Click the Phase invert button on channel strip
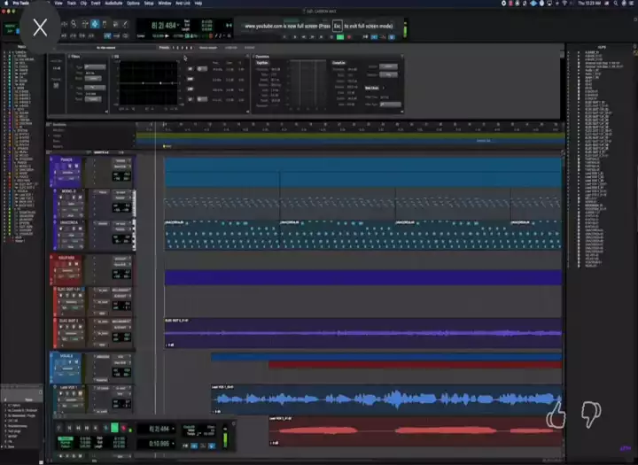638x465 pixels. pyautogui.click(x=56, y=85)
